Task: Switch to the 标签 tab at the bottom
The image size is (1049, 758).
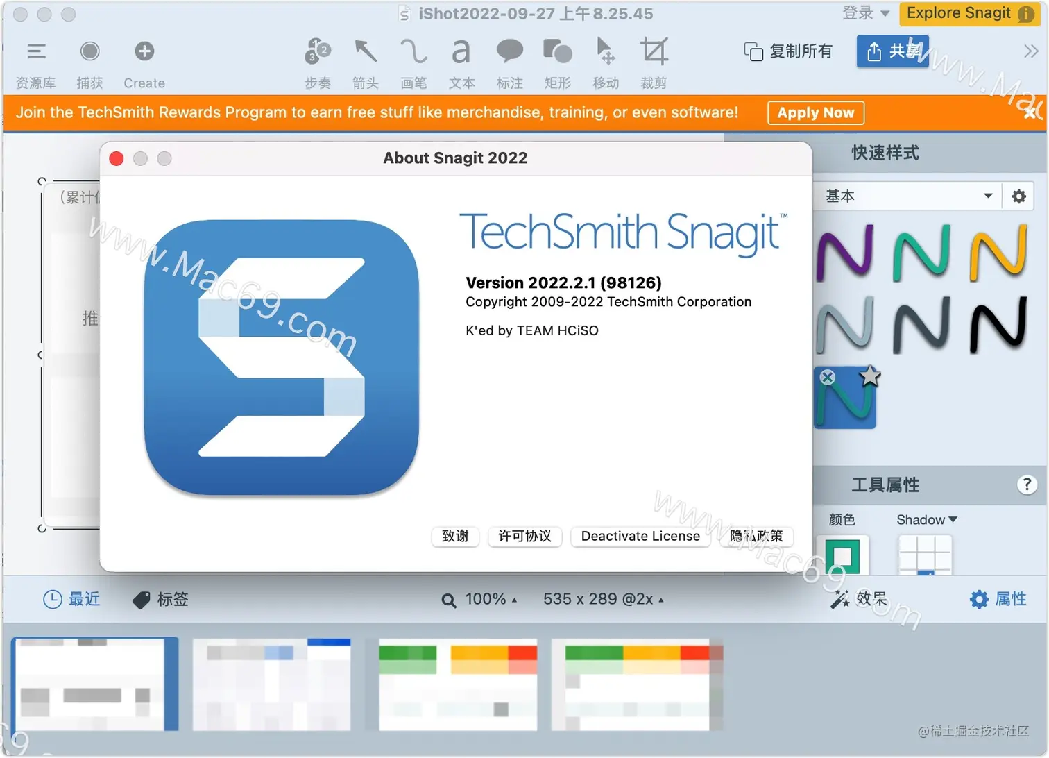Action: [x=160, y=599]
